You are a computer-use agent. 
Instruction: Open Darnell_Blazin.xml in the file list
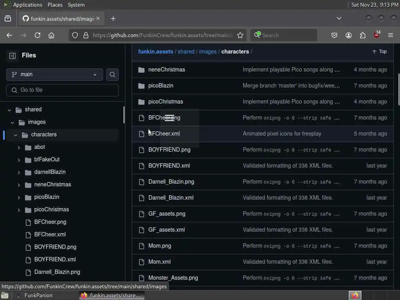tap(171, 198)
